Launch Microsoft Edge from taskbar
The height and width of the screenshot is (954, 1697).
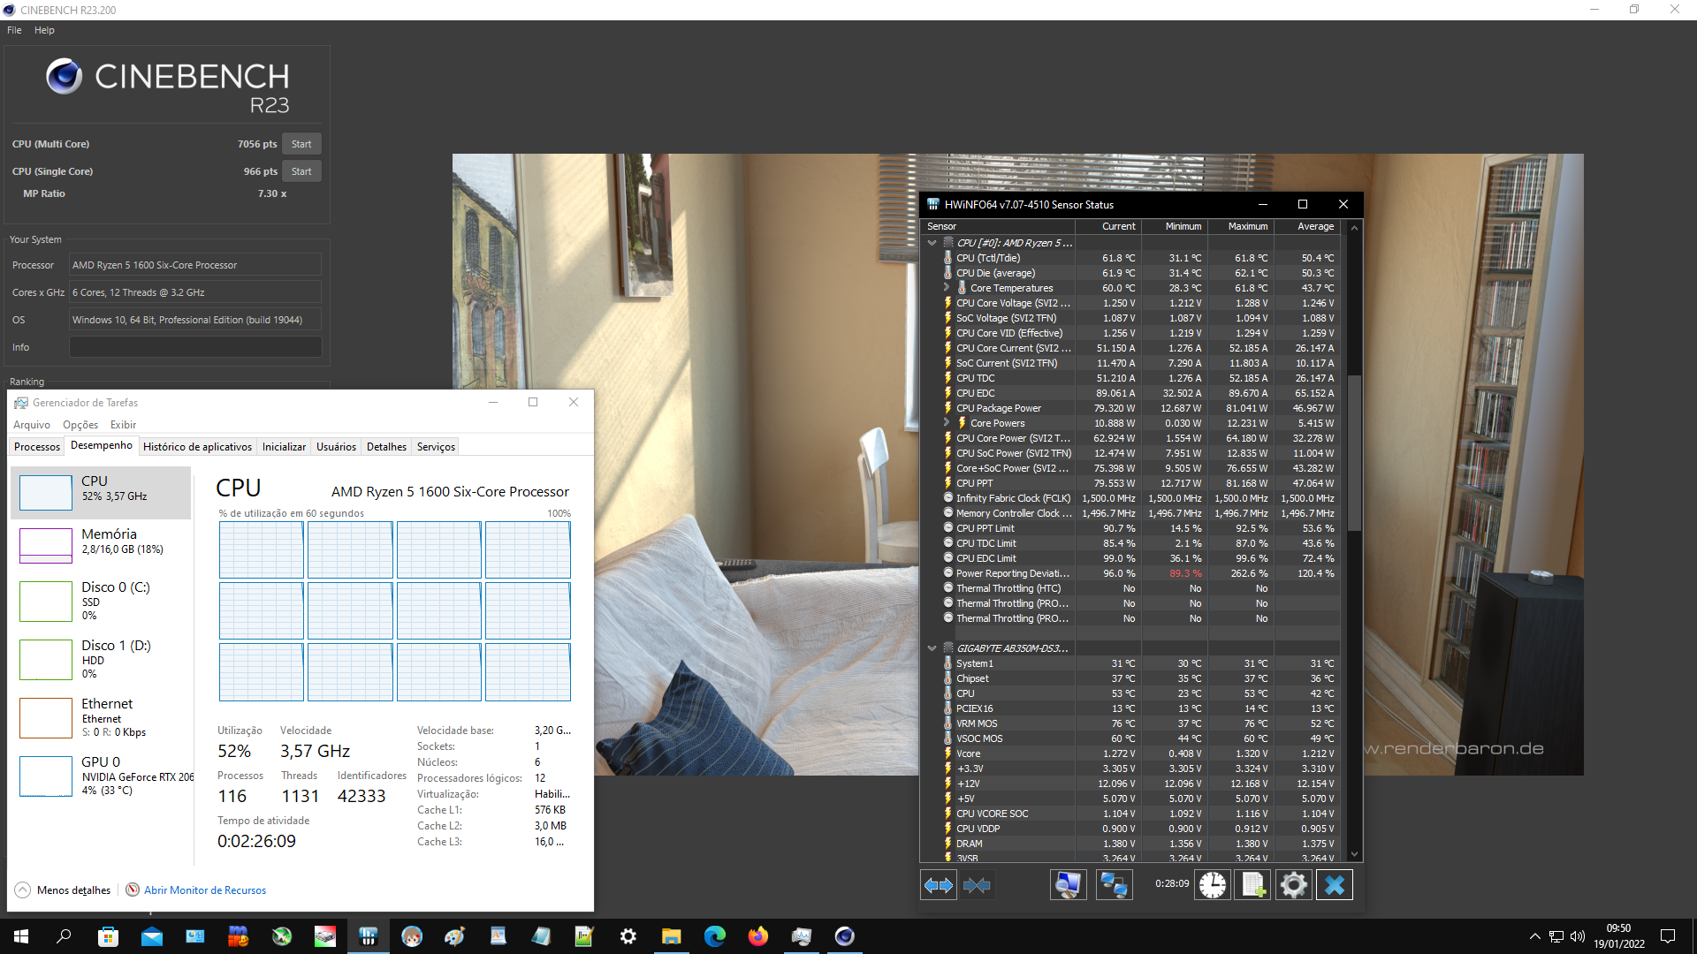[x=714, y=936]
